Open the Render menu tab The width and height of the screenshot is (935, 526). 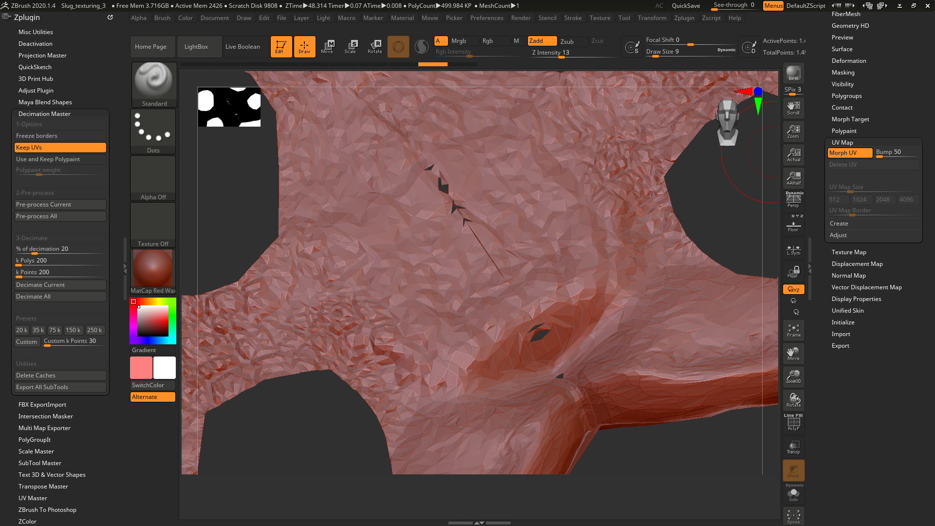click(x=521, y=18)
